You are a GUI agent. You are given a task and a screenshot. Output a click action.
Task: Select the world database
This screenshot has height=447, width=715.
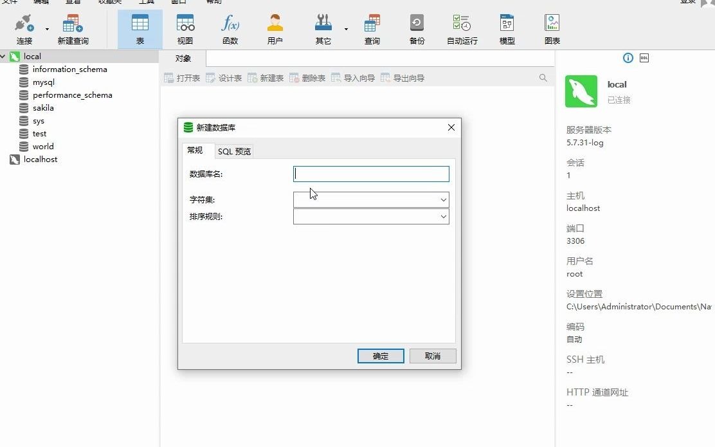[x=43, y=147]
